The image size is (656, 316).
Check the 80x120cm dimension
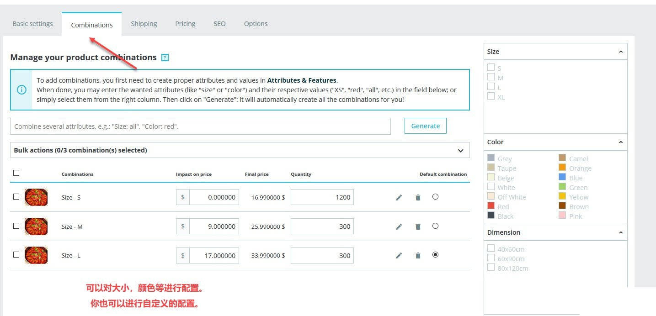(491, 267)
